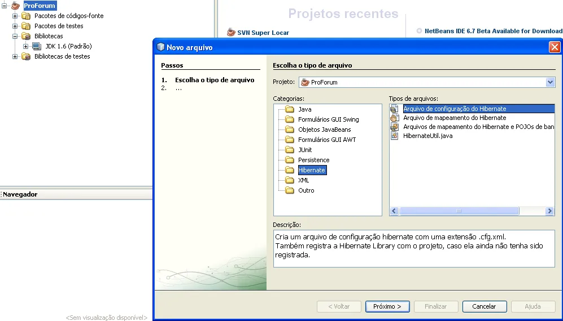Select Bibliotecas de testes tree label

pos(62,56)
